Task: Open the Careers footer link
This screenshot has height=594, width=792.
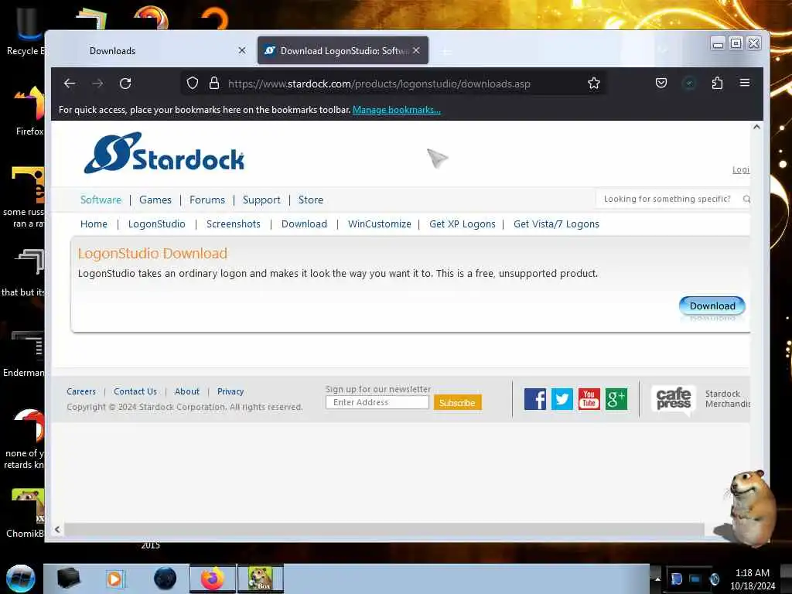Action: point(80,391)
